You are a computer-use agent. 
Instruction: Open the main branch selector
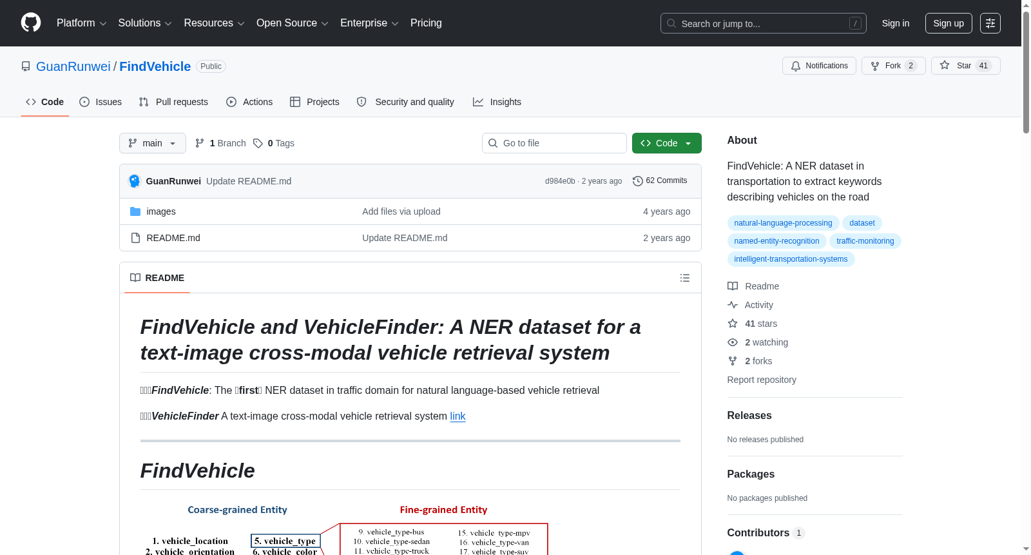153,143
